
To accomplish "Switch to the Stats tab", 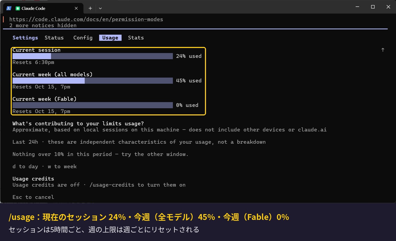I will [136, 38].
